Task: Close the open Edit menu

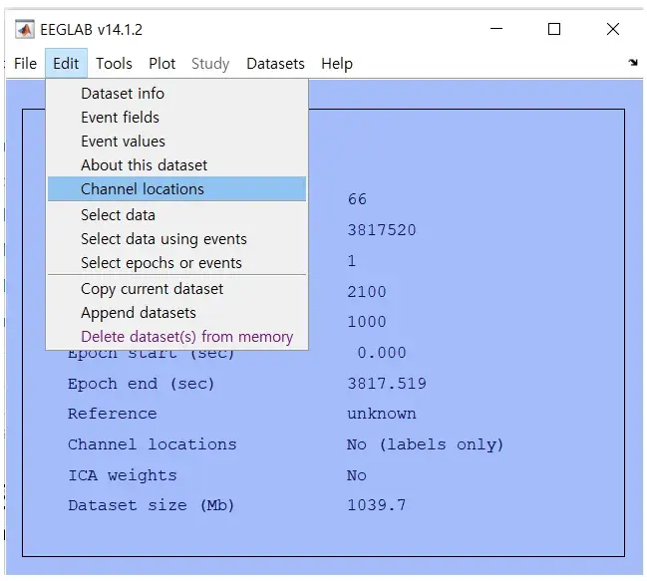Action: tap(66, 64)
